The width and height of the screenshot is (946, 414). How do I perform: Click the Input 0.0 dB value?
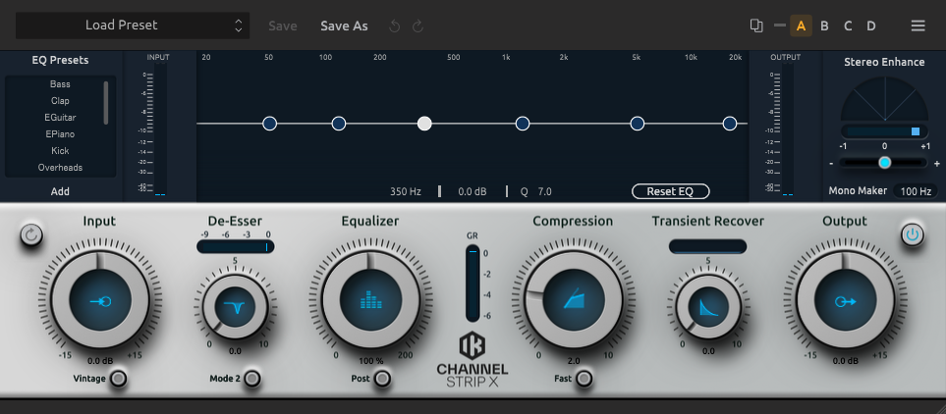click(x=101, y=361)
